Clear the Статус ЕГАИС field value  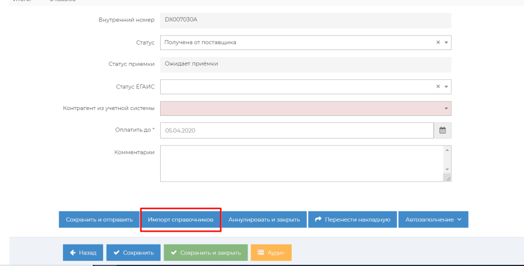point(438,87)
